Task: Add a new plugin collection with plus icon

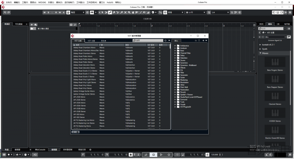Action: (203, 40)
